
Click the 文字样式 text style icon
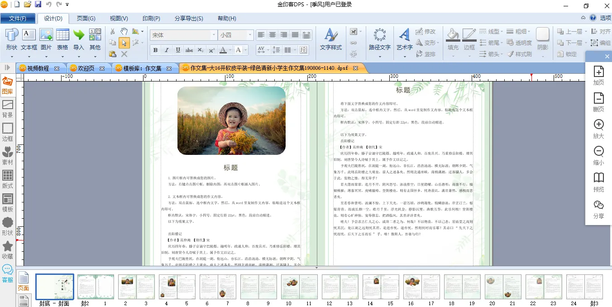pos(330,39)
